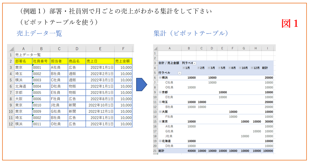Image resolution: width=309 pixels, height=162 pixels.
Task: Click the select-all corner of the pivot sheet
Action: 156,48
